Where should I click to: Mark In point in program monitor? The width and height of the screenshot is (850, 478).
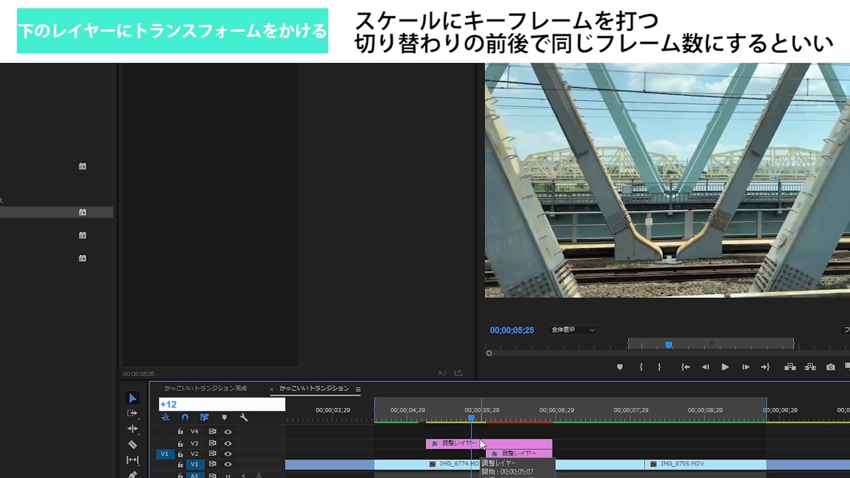pyautogui.click(x=641, y=367)
